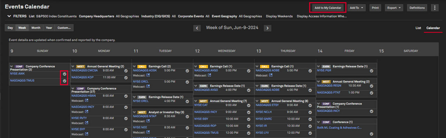Click the check icon for NYSE:LYV
This screenshot has height=138, width=446.
(310, 133)
